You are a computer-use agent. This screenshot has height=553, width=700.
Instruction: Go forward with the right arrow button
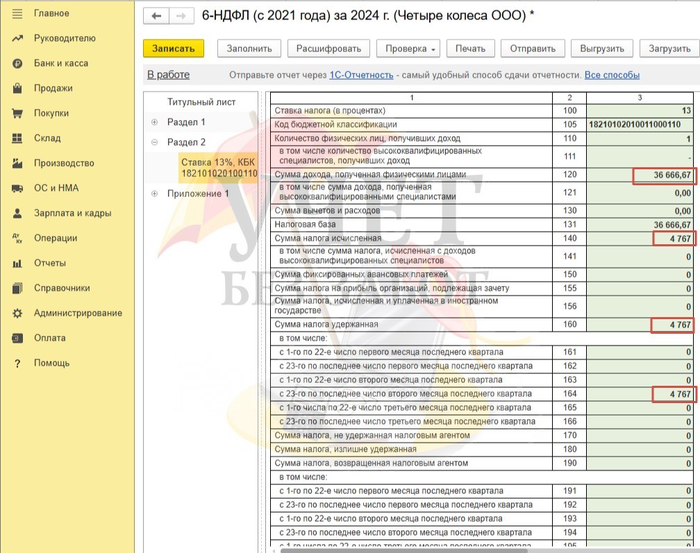[x=181, y=16]
